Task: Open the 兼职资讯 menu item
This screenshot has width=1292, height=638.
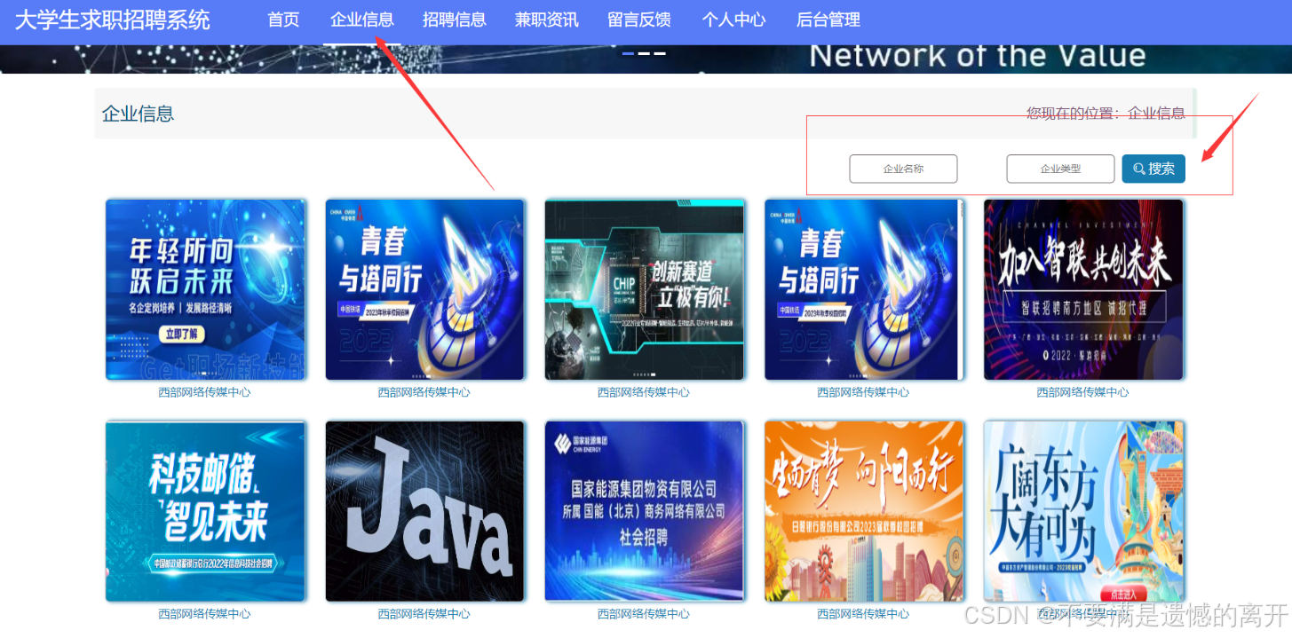Action: coord(546,20)
